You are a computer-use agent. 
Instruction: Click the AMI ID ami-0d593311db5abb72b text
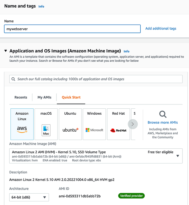pos(79,196)
